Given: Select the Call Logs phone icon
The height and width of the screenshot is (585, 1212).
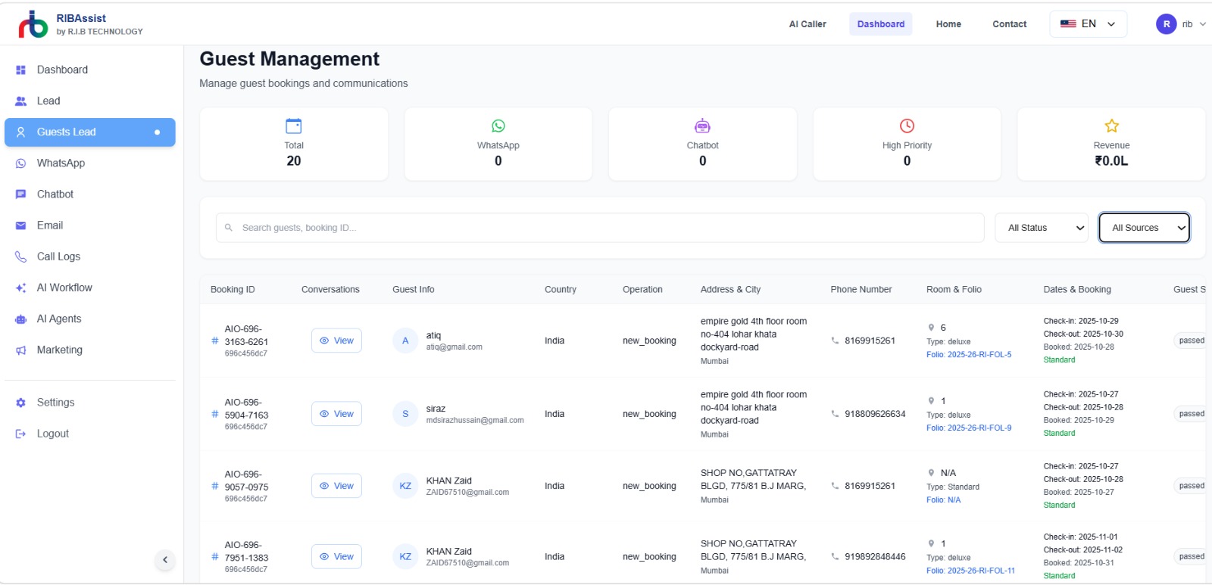Looking at the screenshot, I should click(20, 257).
